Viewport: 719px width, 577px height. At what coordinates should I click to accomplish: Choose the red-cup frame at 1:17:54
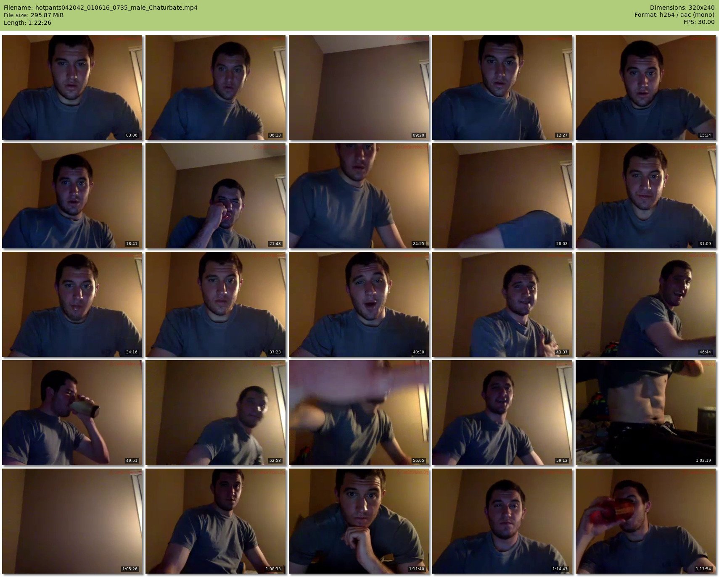[646, 521]
